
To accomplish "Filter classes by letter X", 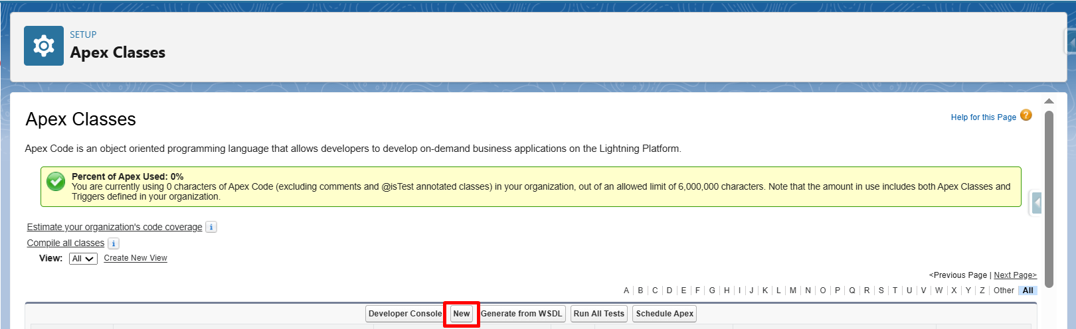I will tap(954, 291).
